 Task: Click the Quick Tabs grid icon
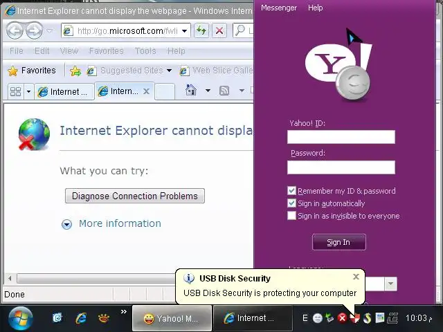(x=15, y=91)
